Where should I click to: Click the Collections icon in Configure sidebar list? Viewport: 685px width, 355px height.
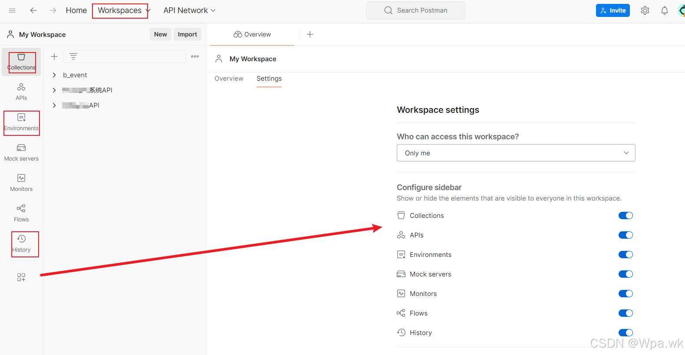[x=401, y=215]
